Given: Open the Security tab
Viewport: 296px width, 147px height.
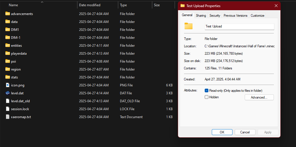Looking at the screenshot, I should click(x=215, y=16).
